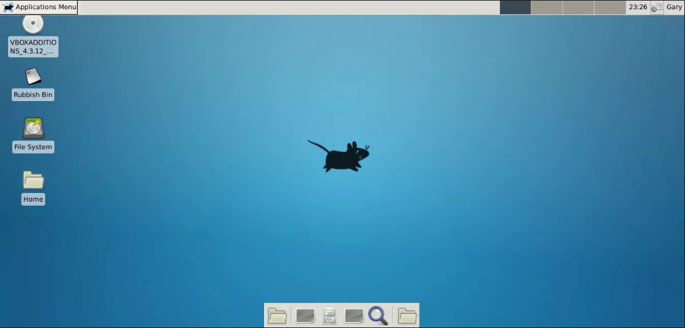The image size is (685, 328).
Task: Click the gray dock icon beside the left folder
Action: click(x=305, y=316)
